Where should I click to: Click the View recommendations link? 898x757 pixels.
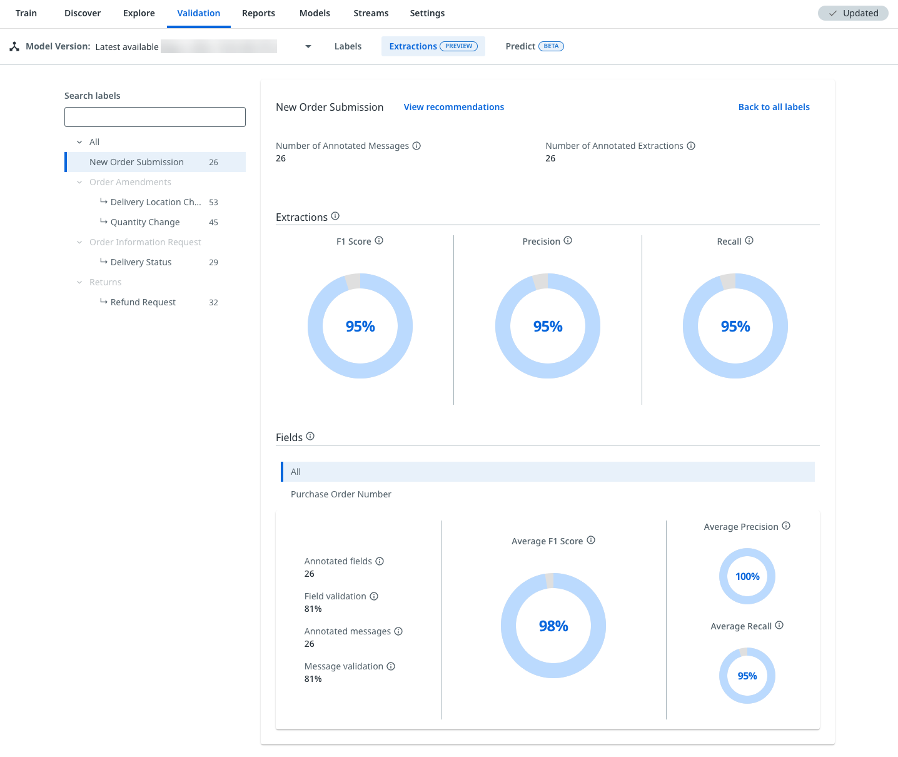tap(453, 107)
